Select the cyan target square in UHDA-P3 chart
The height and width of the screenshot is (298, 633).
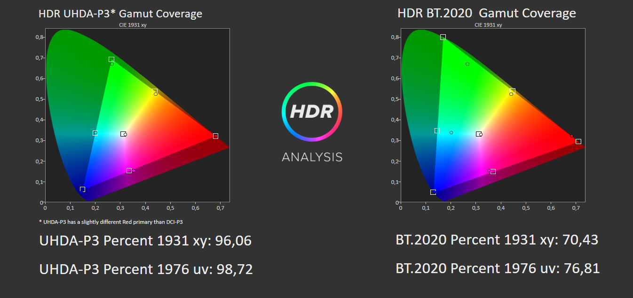(95, 133)
